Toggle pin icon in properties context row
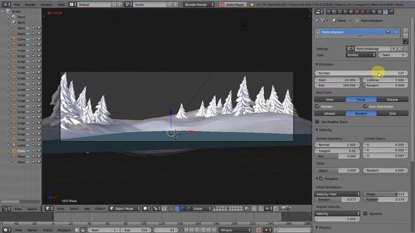This screenshot has width=415, height=233. 317,20
